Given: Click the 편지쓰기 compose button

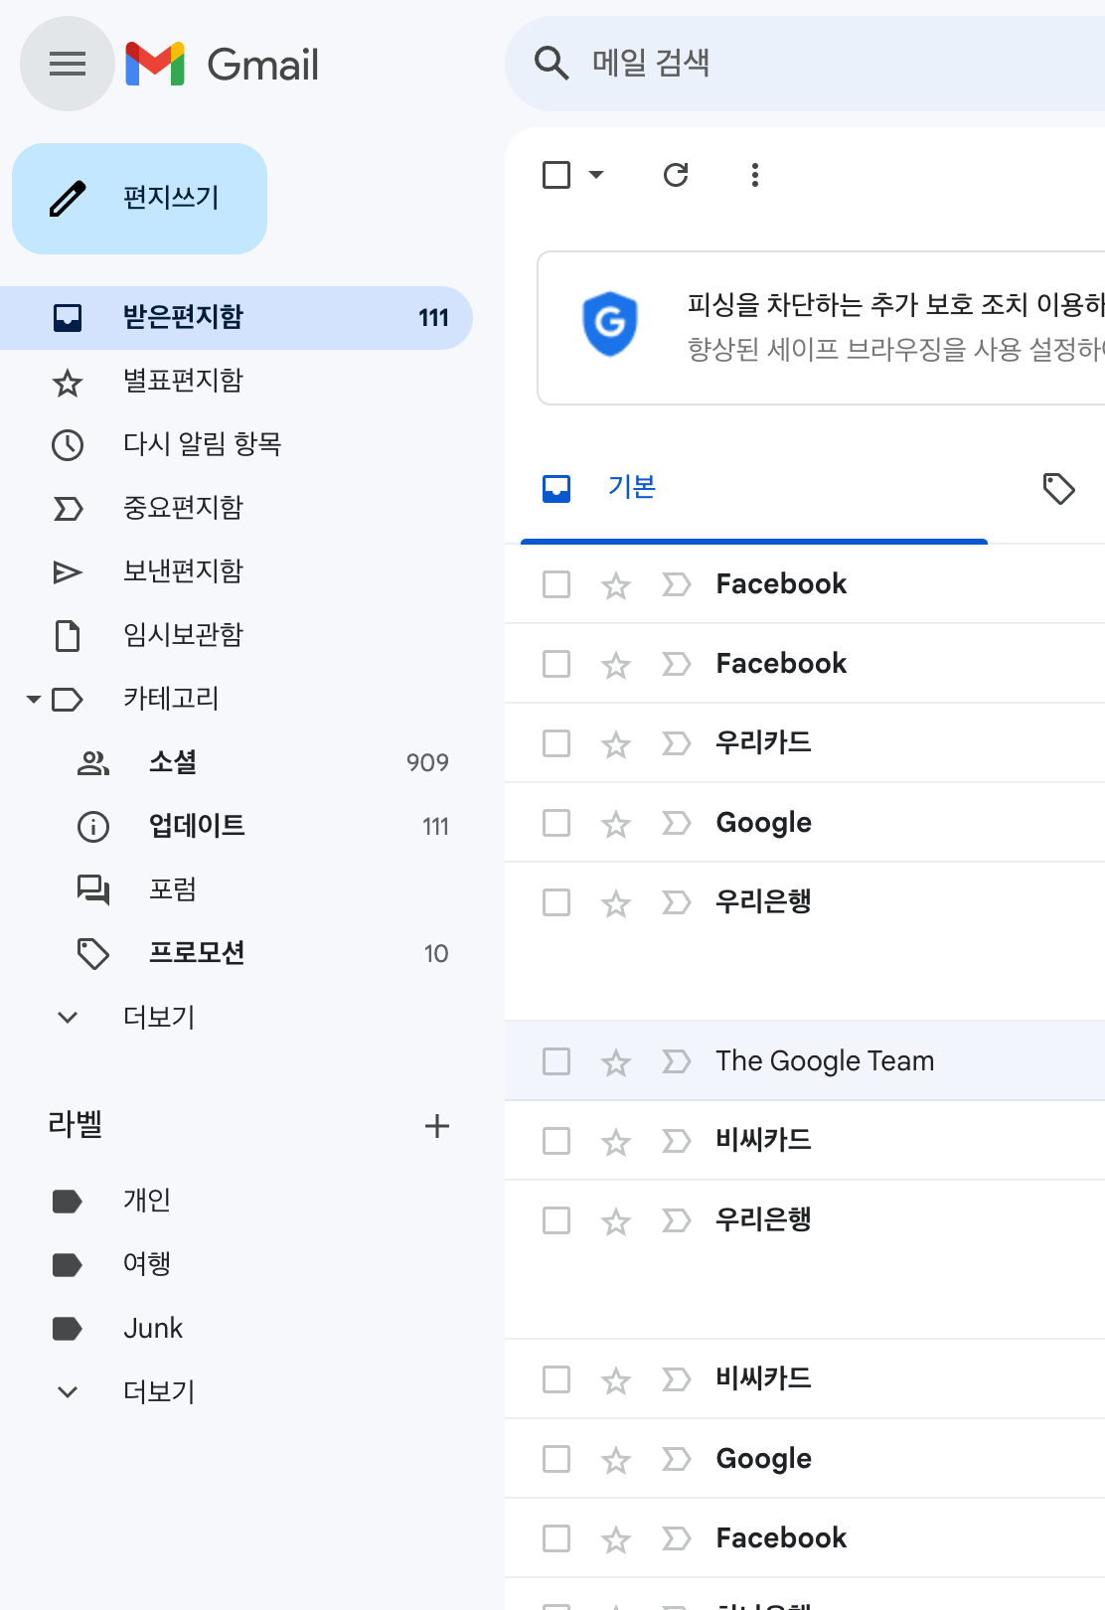Looking at the screenshot, I should pyautogui.click(x=139, y=199).
